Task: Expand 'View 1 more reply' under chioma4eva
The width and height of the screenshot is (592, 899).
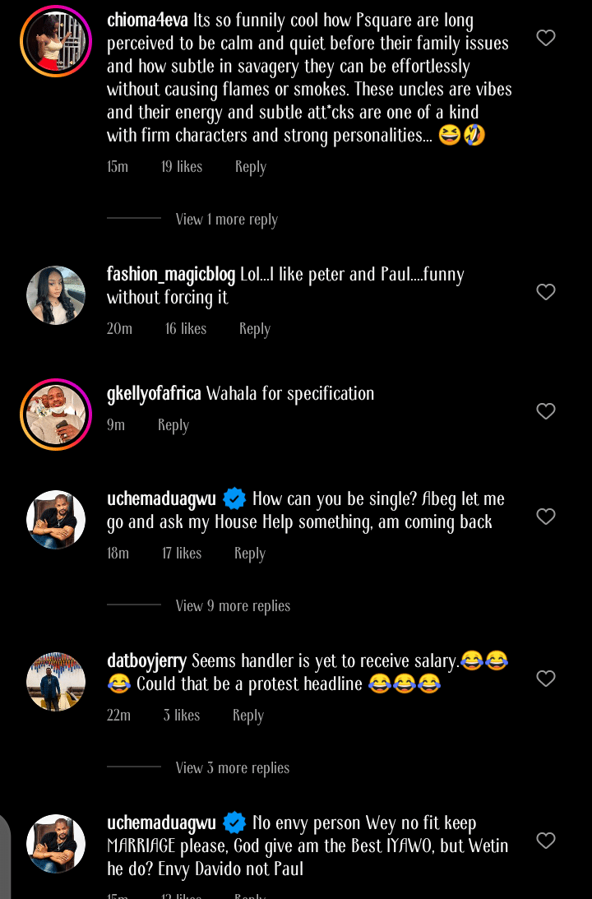Action: tap(226, 220)
